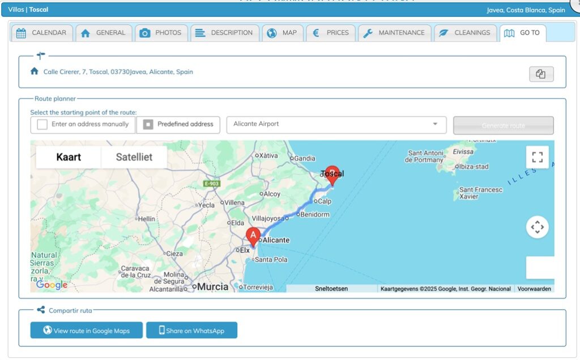Open the Calendar tab
This screenshot has height=360, width=580.
pos(42,33)
